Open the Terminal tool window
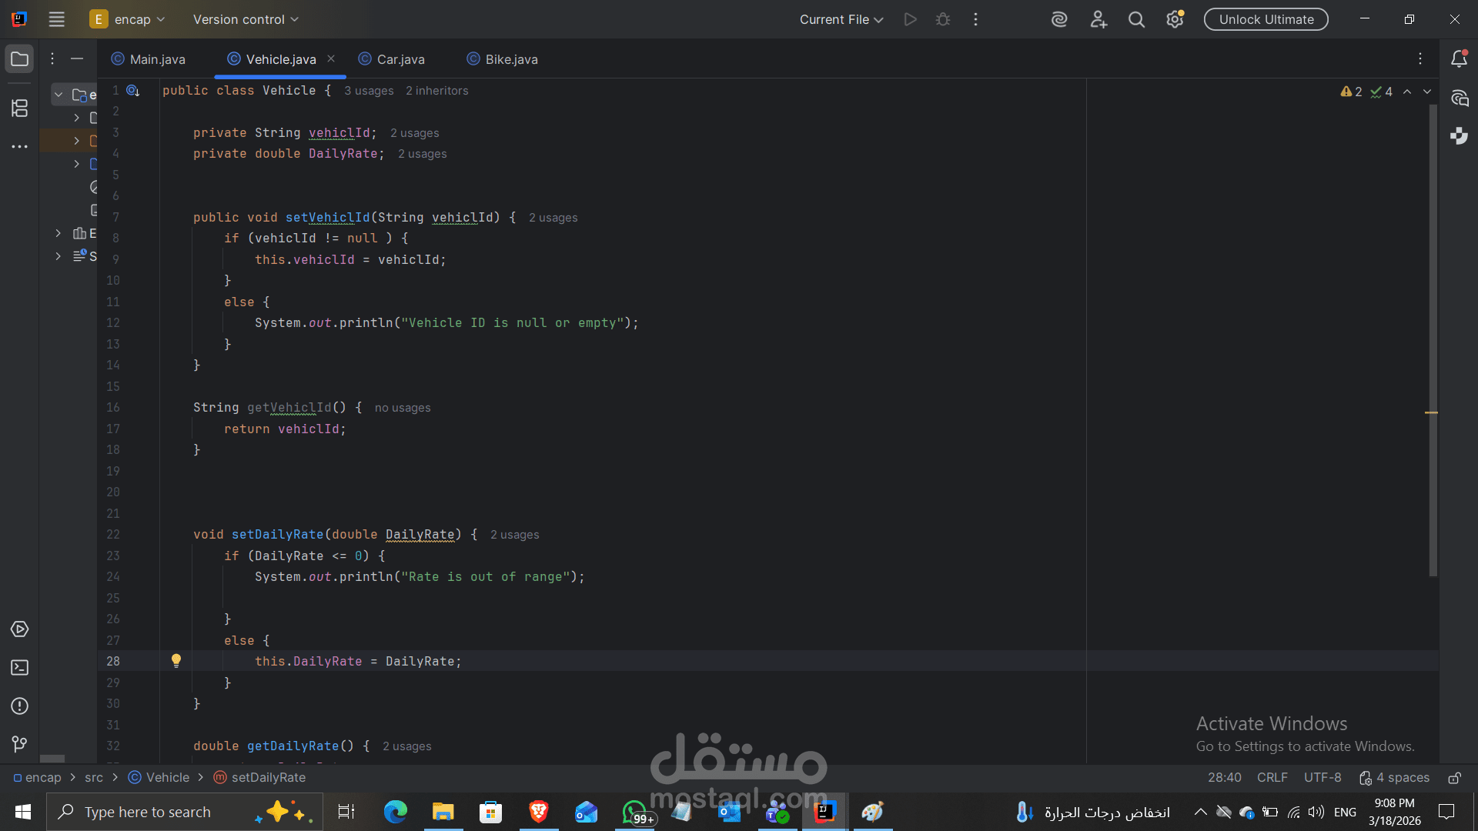This screenshot has width=1478, height=831. [20, 668]
